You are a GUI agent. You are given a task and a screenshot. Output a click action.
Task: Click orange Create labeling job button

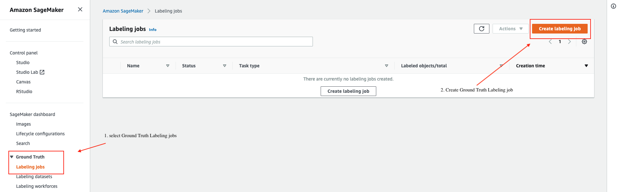pos(560,29)
